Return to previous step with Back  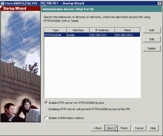coord(98,128)
